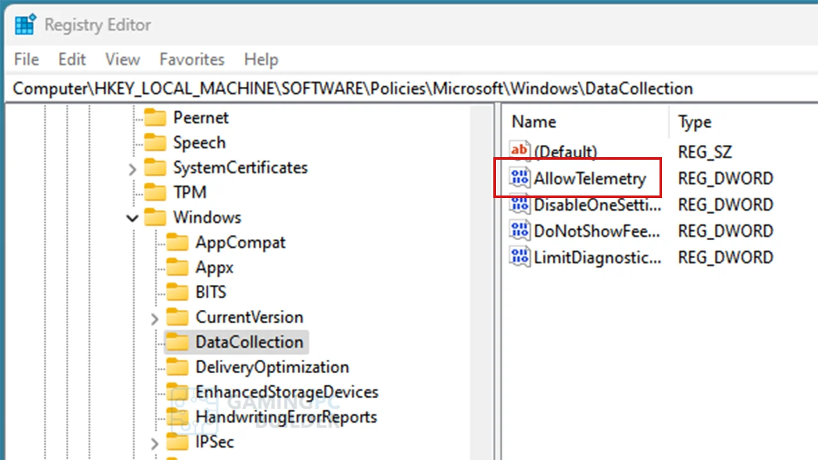The image size is (818, 460).
Task: Select the DataCollection folder icon
Action: [x=177, y=342]
